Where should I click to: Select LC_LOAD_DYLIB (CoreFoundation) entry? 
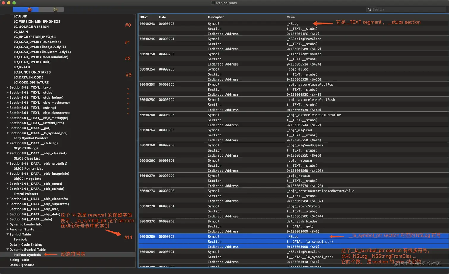click(41, 57)
